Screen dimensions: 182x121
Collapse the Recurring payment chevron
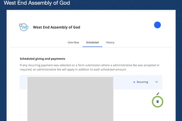(156, 82)
